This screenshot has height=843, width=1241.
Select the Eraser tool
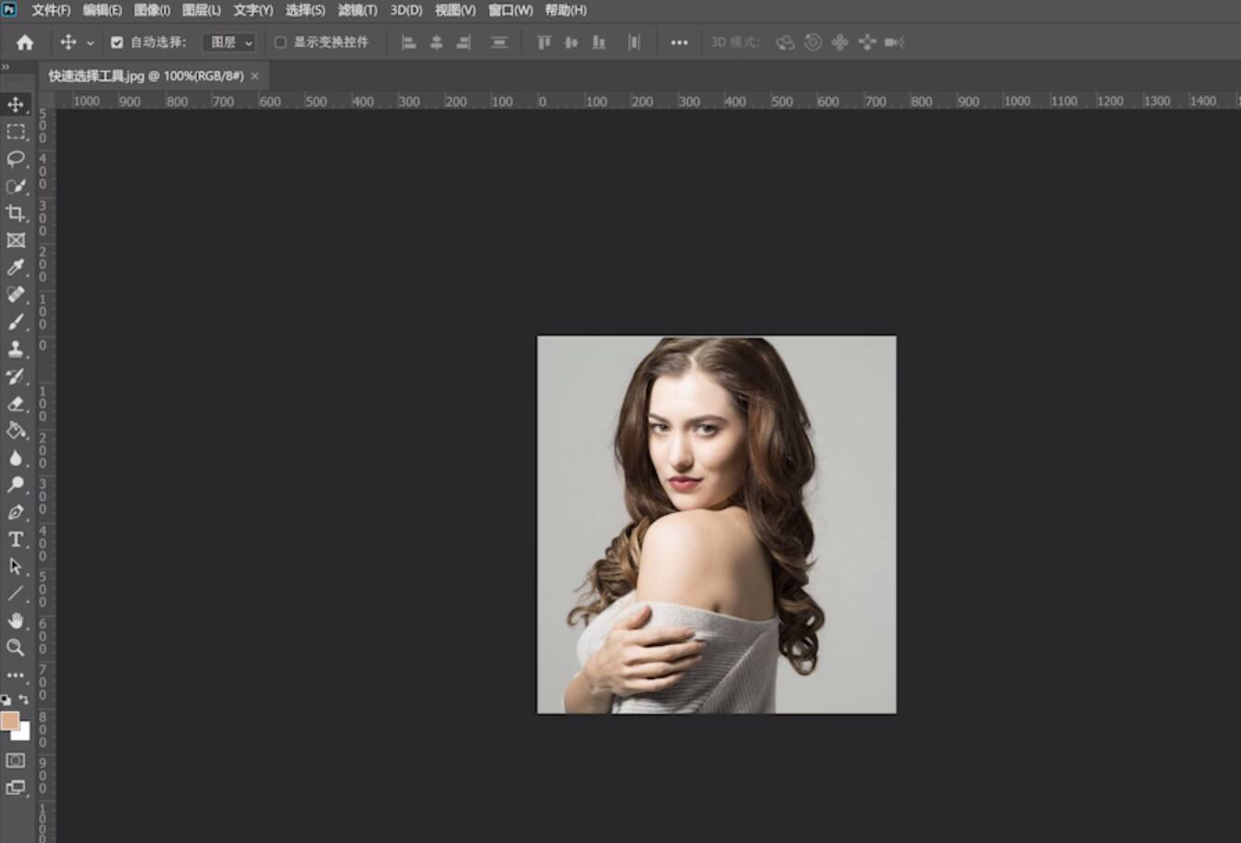(16, 403)
